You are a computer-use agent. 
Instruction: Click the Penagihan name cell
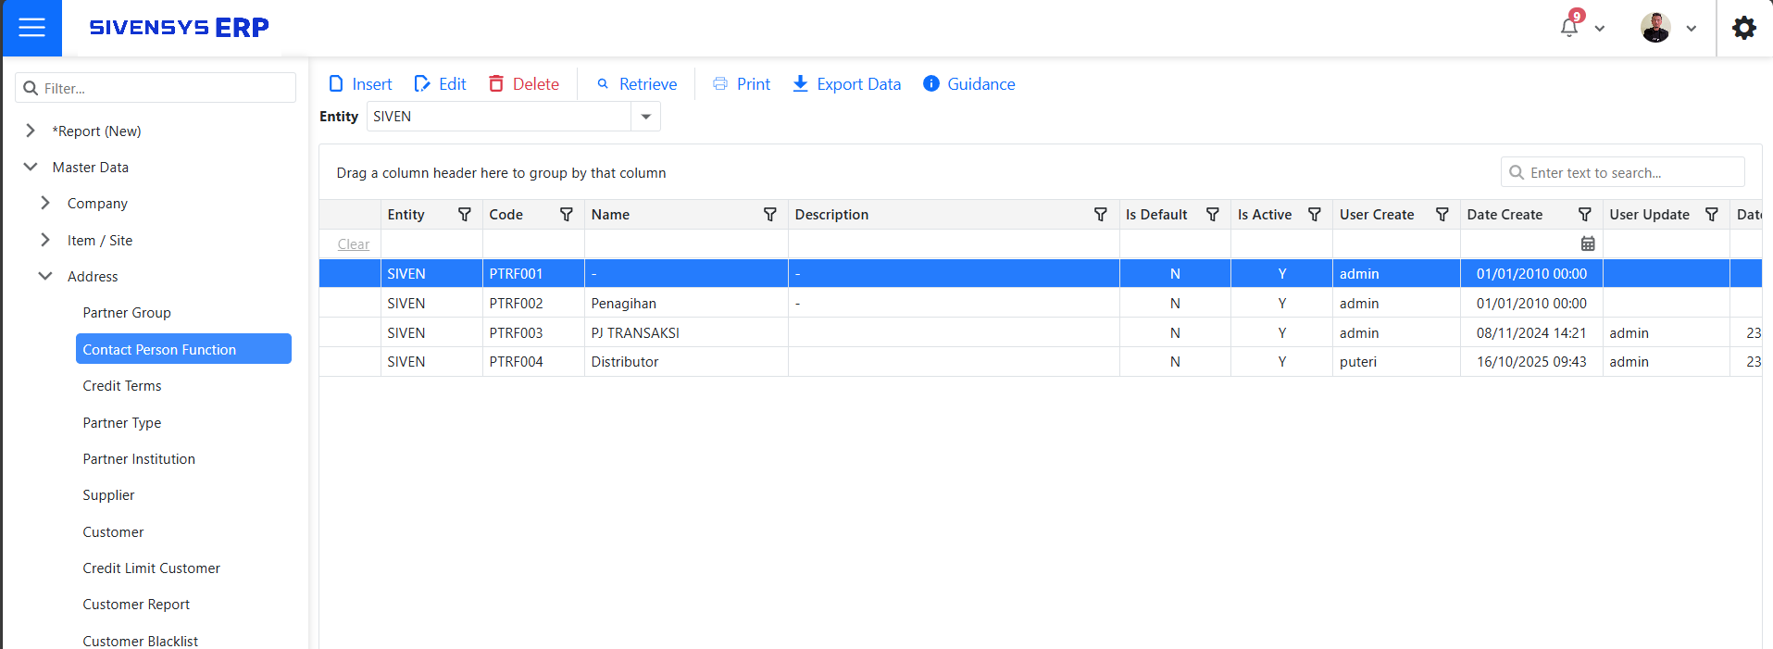[686, 303]
